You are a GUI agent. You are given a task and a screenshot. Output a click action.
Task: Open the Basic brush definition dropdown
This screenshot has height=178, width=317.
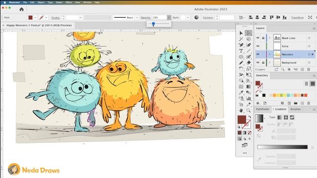(x=137, y=18)
